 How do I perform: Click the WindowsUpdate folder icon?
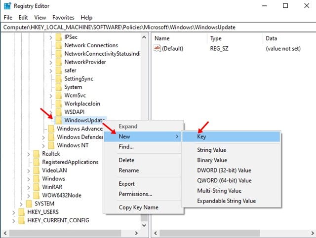[59, 120]
